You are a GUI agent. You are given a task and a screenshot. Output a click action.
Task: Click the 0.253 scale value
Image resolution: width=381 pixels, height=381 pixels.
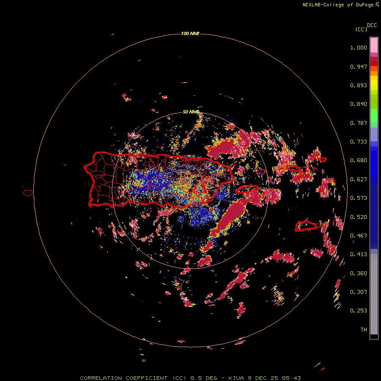tap(359, 311)
